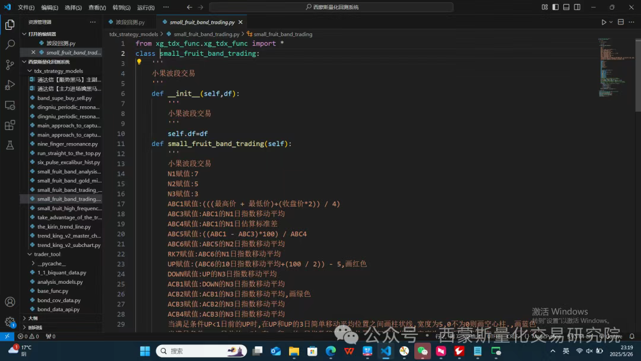The height and width of the screenshot is (361, 641).
Task: Open the errors and warnings problems indicator
Action: pos(28,337)
